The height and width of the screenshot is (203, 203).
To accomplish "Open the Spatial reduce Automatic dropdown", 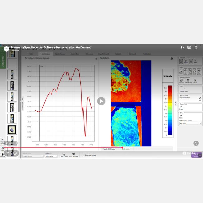I will click(x=190, y=123).
